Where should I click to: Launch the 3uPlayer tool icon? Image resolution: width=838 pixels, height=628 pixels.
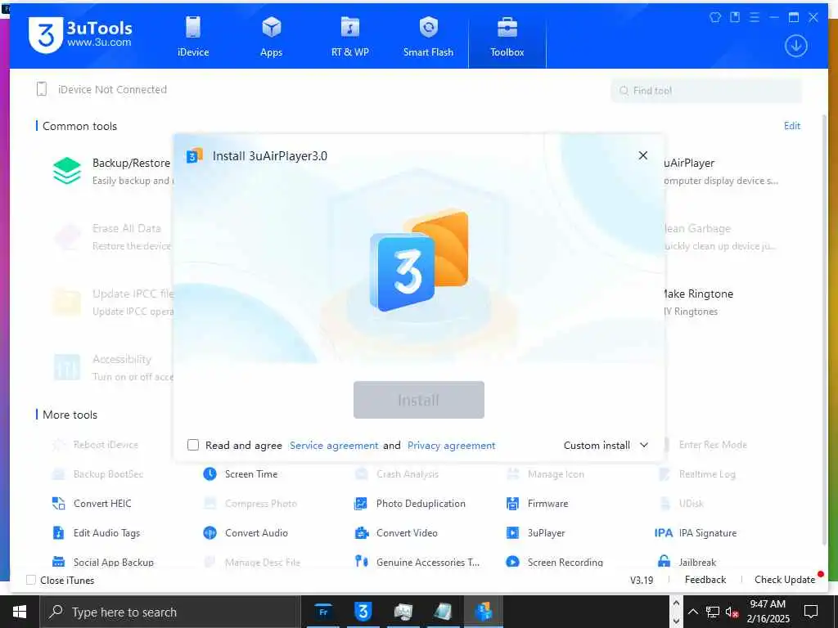point(512,532)
